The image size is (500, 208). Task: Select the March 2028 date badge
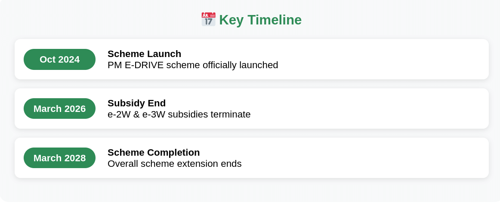point(60,158)
